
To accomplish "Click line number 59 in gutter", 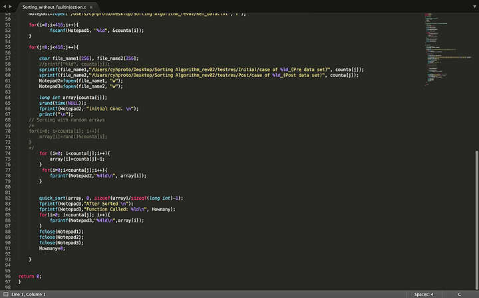I will click(7, 70).
